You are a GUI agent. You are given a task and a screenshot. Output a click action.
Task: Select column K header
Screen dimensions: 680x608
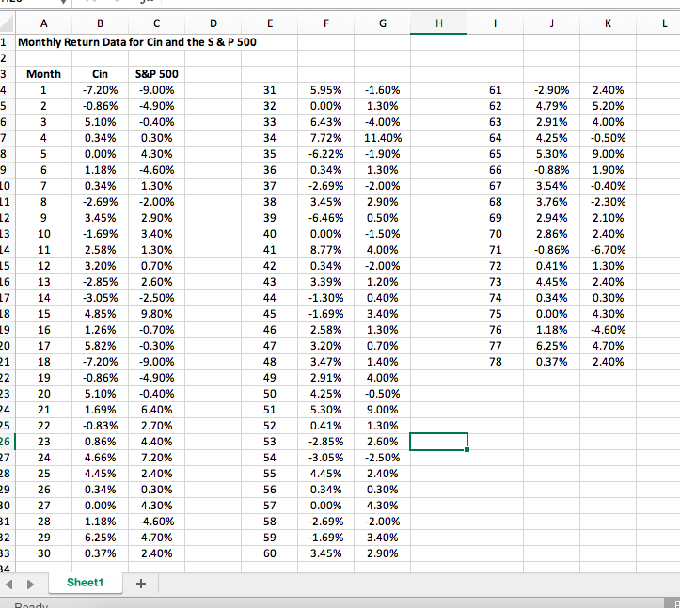608,23
